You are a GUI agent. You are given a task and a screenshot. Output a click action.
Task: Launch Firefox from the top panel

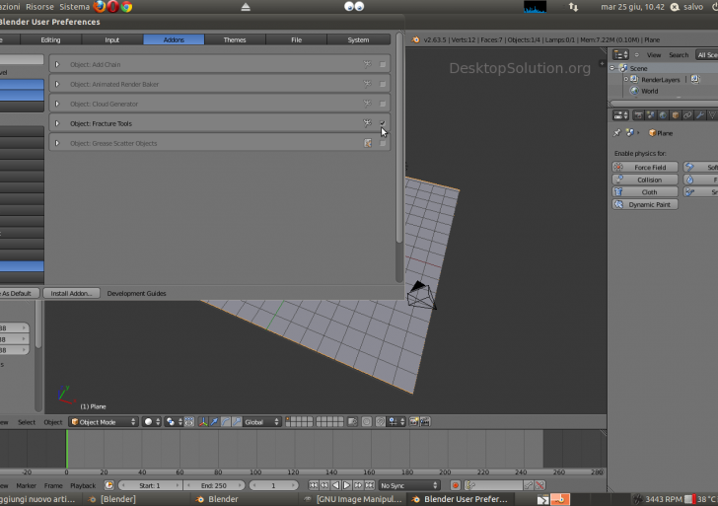click(x=100, y=7)
